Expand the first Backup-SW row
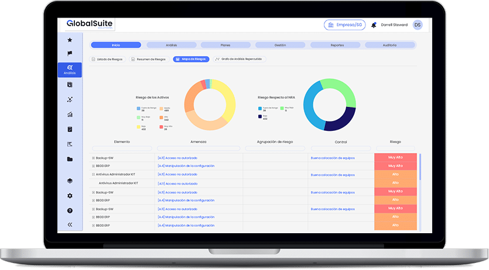The width and height of the screenshot is (489, 270). coord(93,158)
